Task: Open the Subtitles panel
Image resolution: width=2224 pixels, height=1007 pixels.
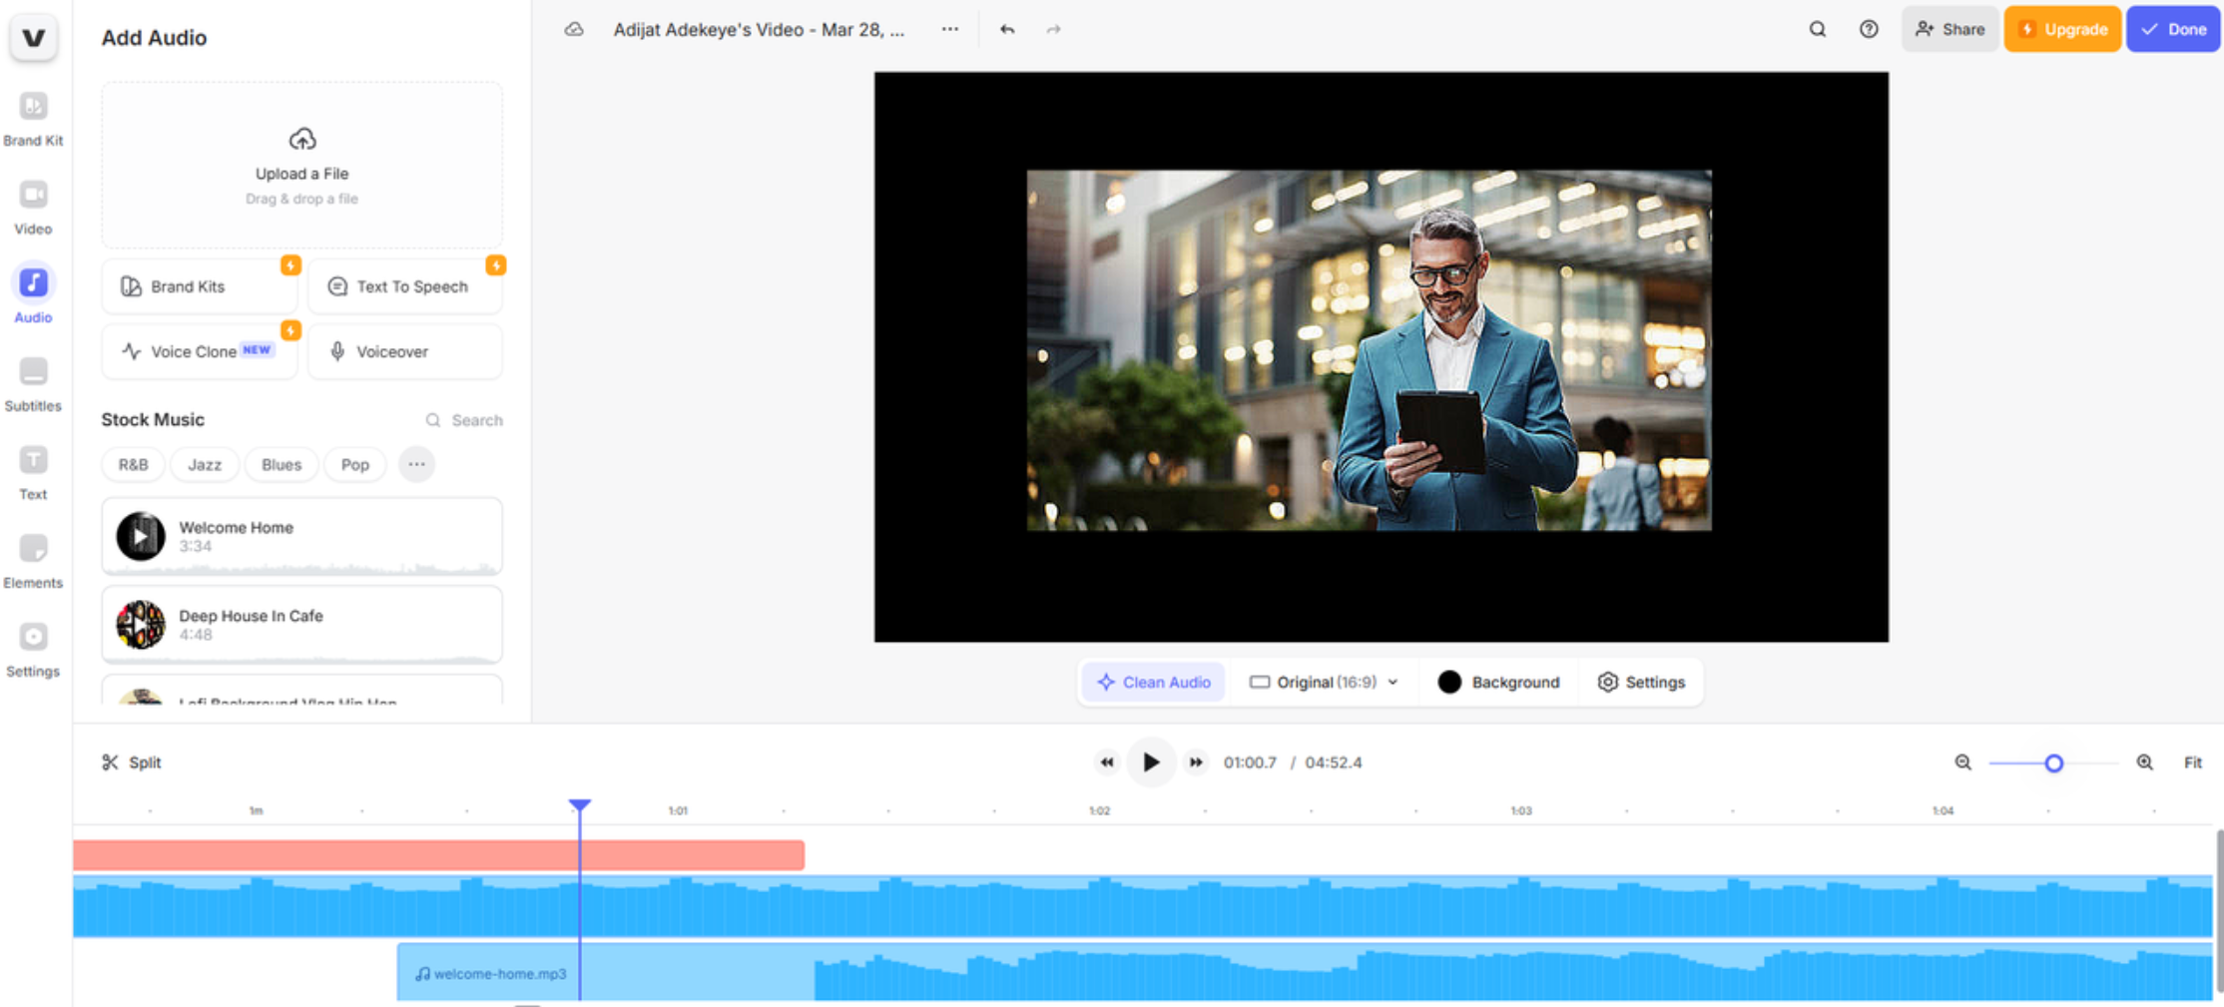Action: click(x=33, y=382)
